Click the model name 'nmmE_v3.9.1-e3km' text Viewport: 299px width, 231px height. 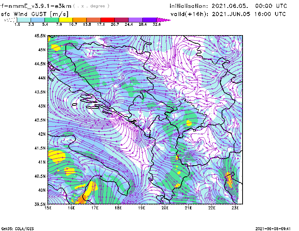[x=38, y=6]
